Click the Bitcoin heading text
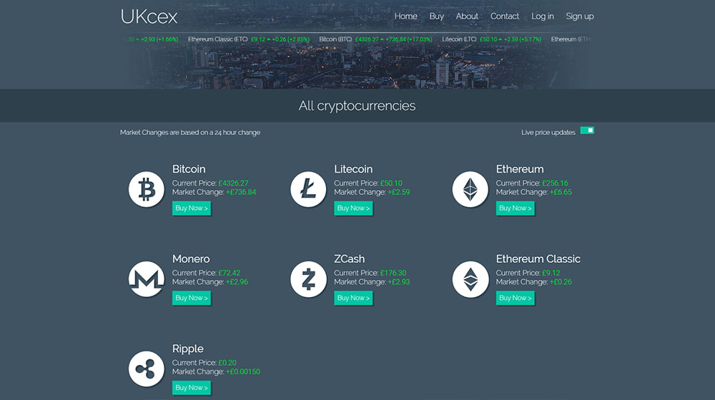715x400 pixels. pyautogui.click(x=189, y=169)
